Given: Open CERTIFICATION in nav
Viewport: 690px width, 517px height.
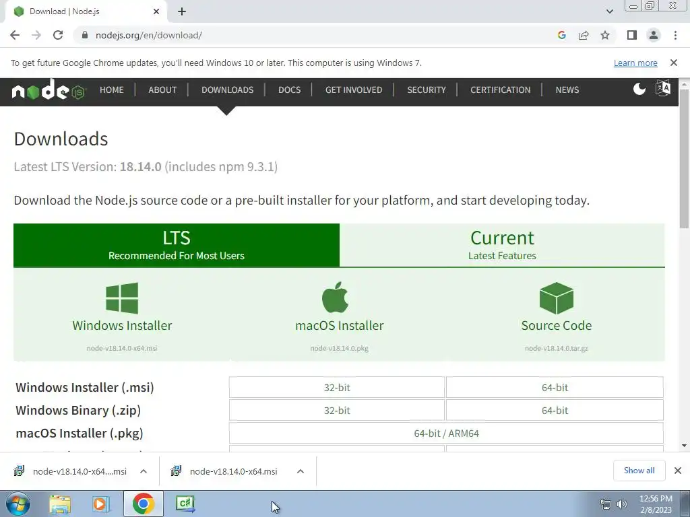Looking at the screenshot, I should [x=501, y=90].
